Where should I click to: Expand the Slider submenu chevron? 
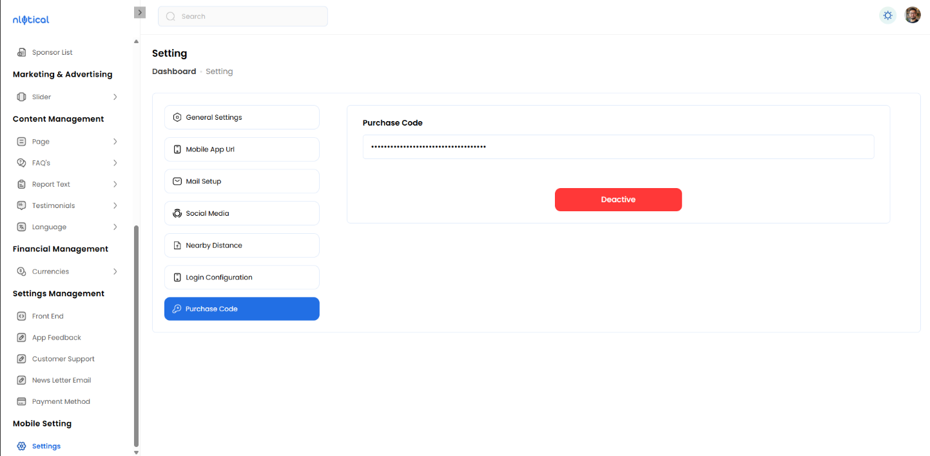115,97
